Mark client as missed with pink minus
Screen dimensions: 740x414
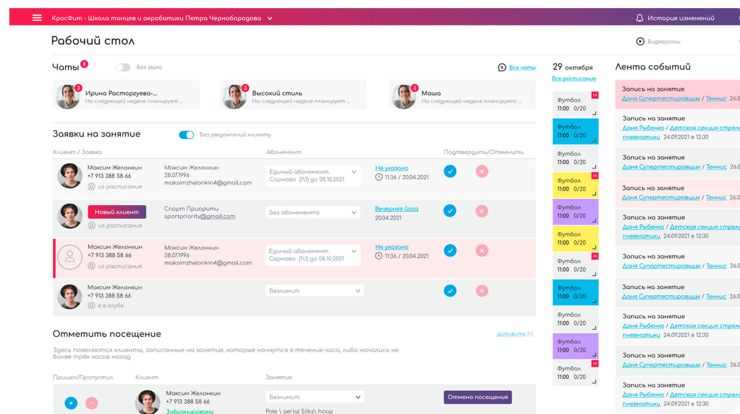[92, 403]
